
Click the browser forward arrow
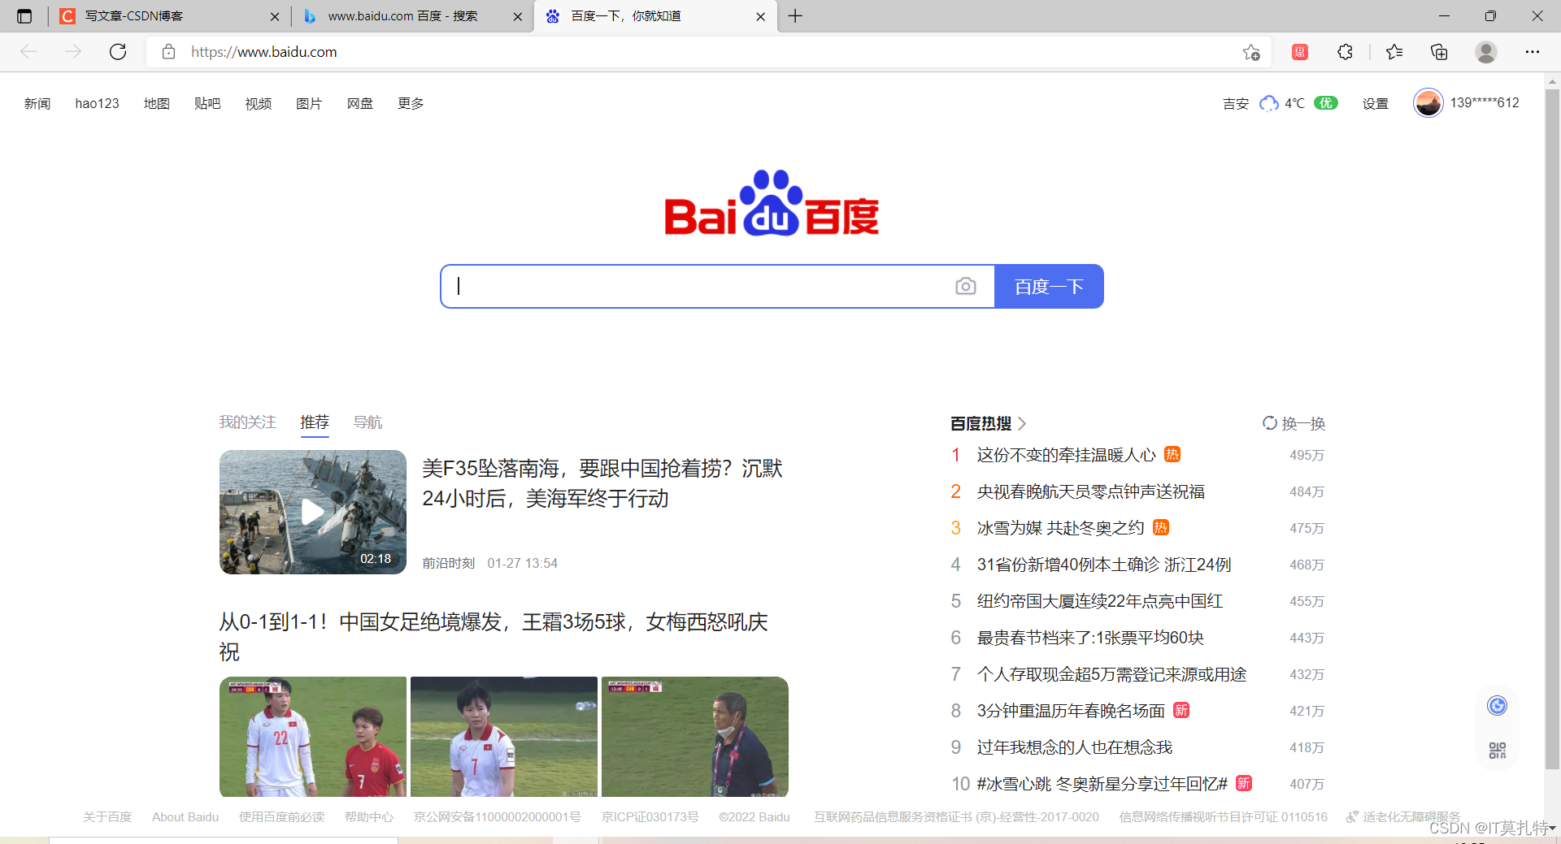73,52
